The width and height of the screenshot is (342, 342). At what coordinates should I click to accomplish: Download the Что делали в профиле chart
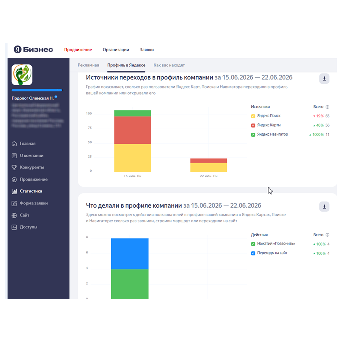coord(324,207)
